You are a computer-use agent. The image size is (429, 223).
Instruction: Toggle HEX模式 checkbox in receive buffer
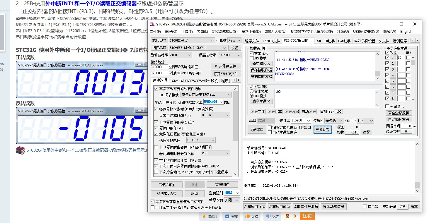[251, 58]
